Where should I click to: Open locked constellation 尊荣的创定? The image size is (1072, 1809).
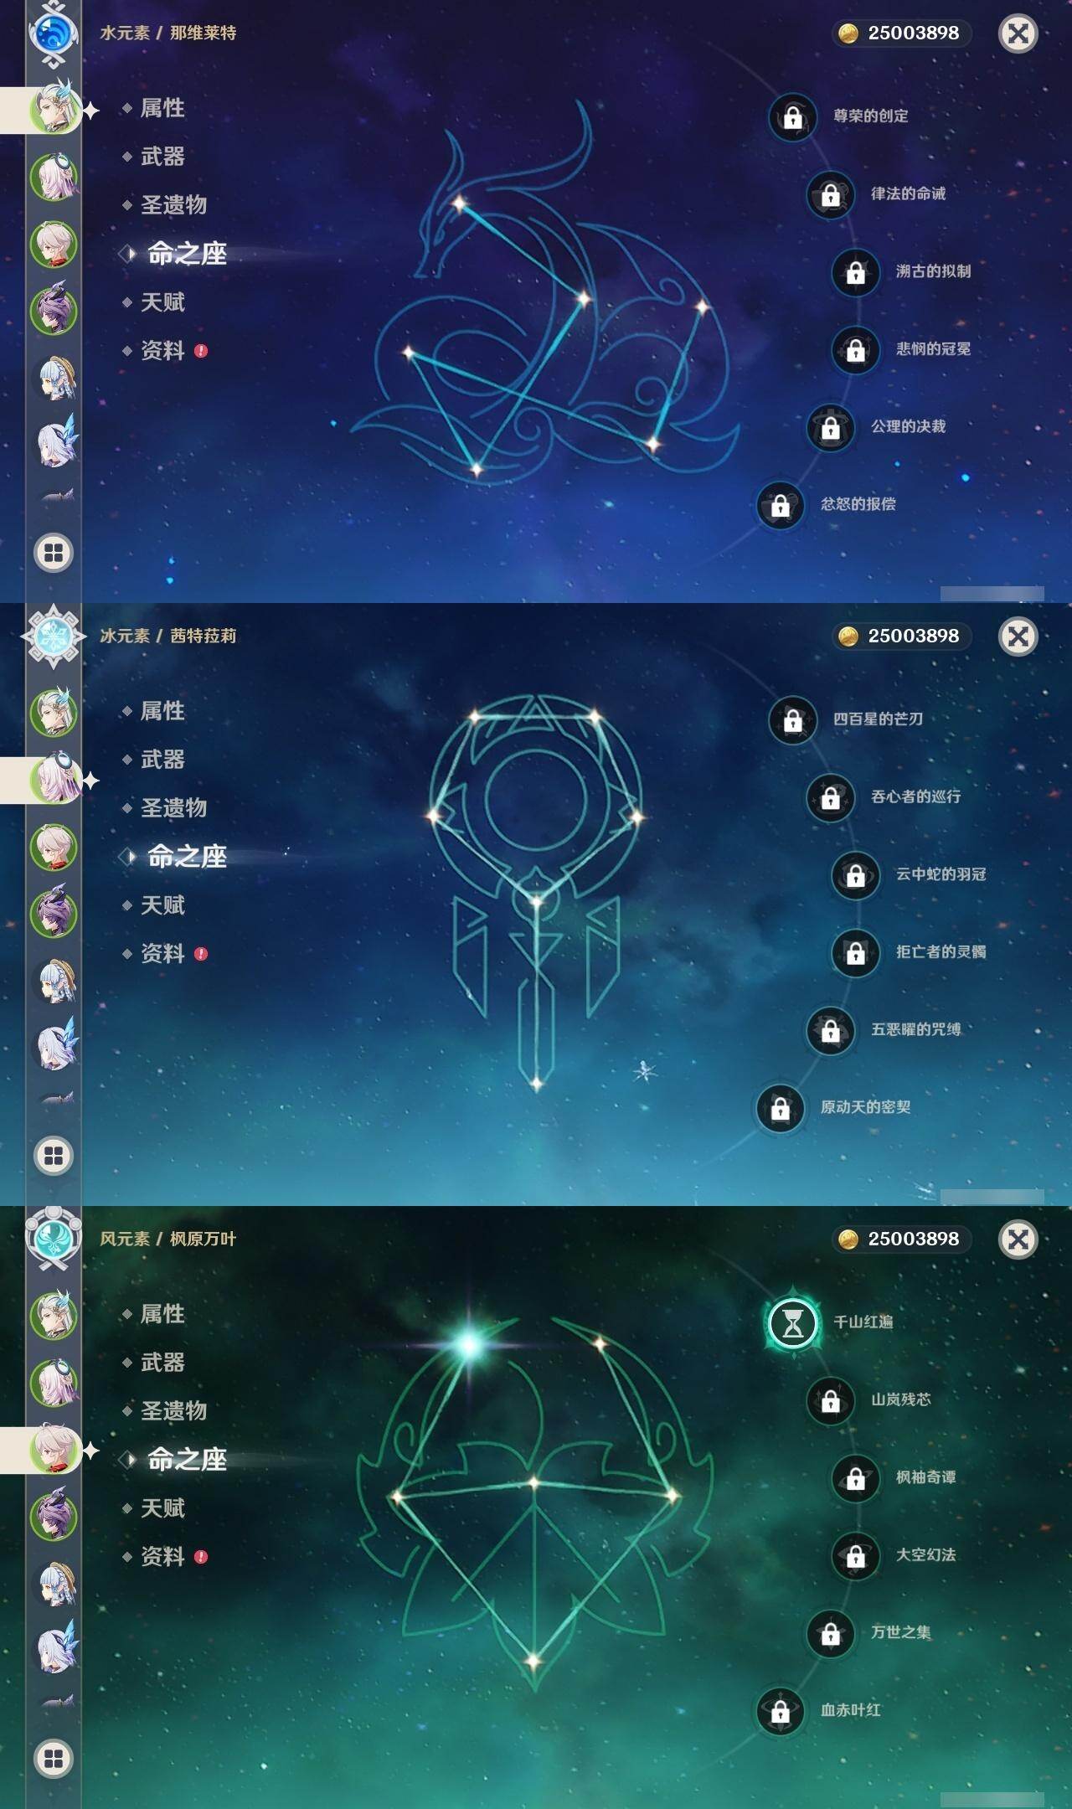(x=793, y=117)
